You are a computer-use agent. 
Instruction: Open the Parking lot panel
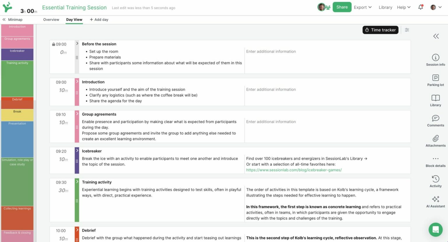[435, 80]
